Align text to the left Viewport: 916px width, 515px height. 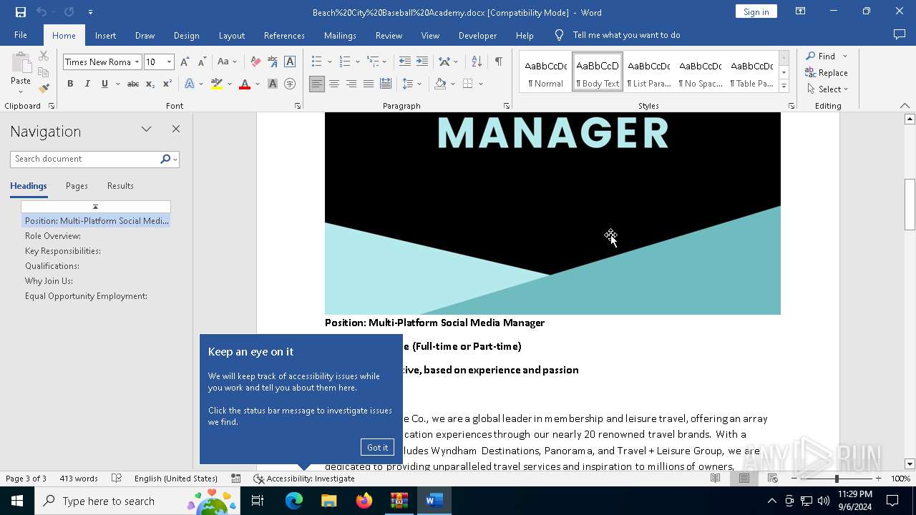tap(317, 84)
